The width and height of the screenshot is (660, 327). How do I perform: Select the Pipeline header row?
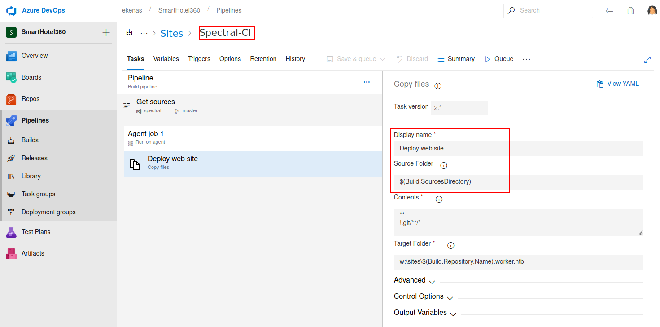pos(250,82)
